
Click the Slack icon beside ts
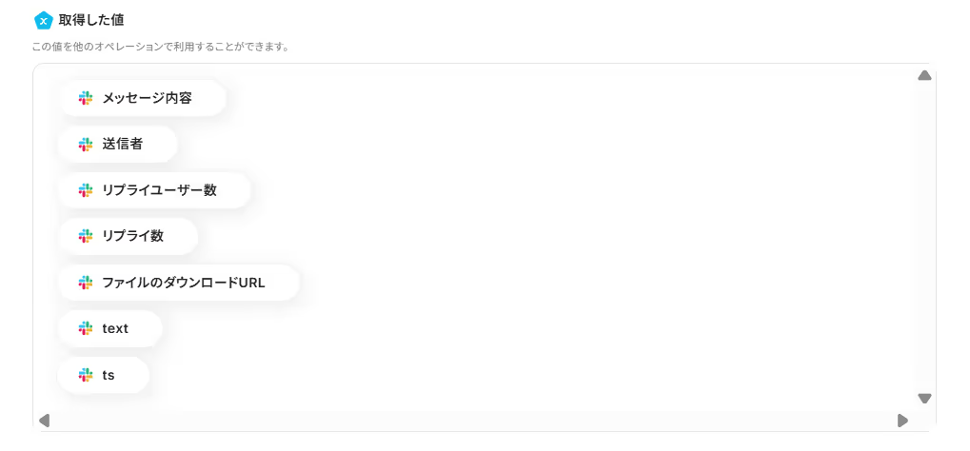86,375
